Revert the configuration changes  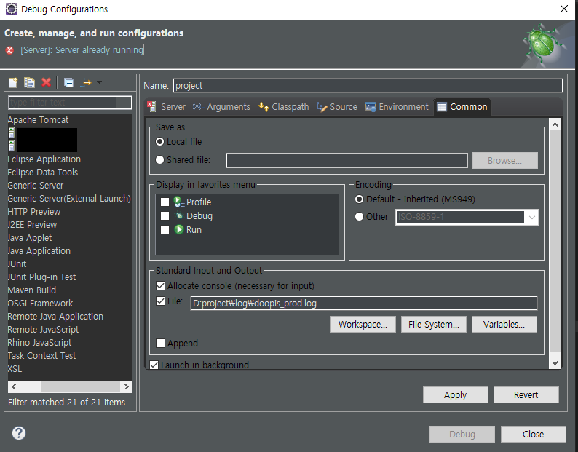[x=526, y=394]
